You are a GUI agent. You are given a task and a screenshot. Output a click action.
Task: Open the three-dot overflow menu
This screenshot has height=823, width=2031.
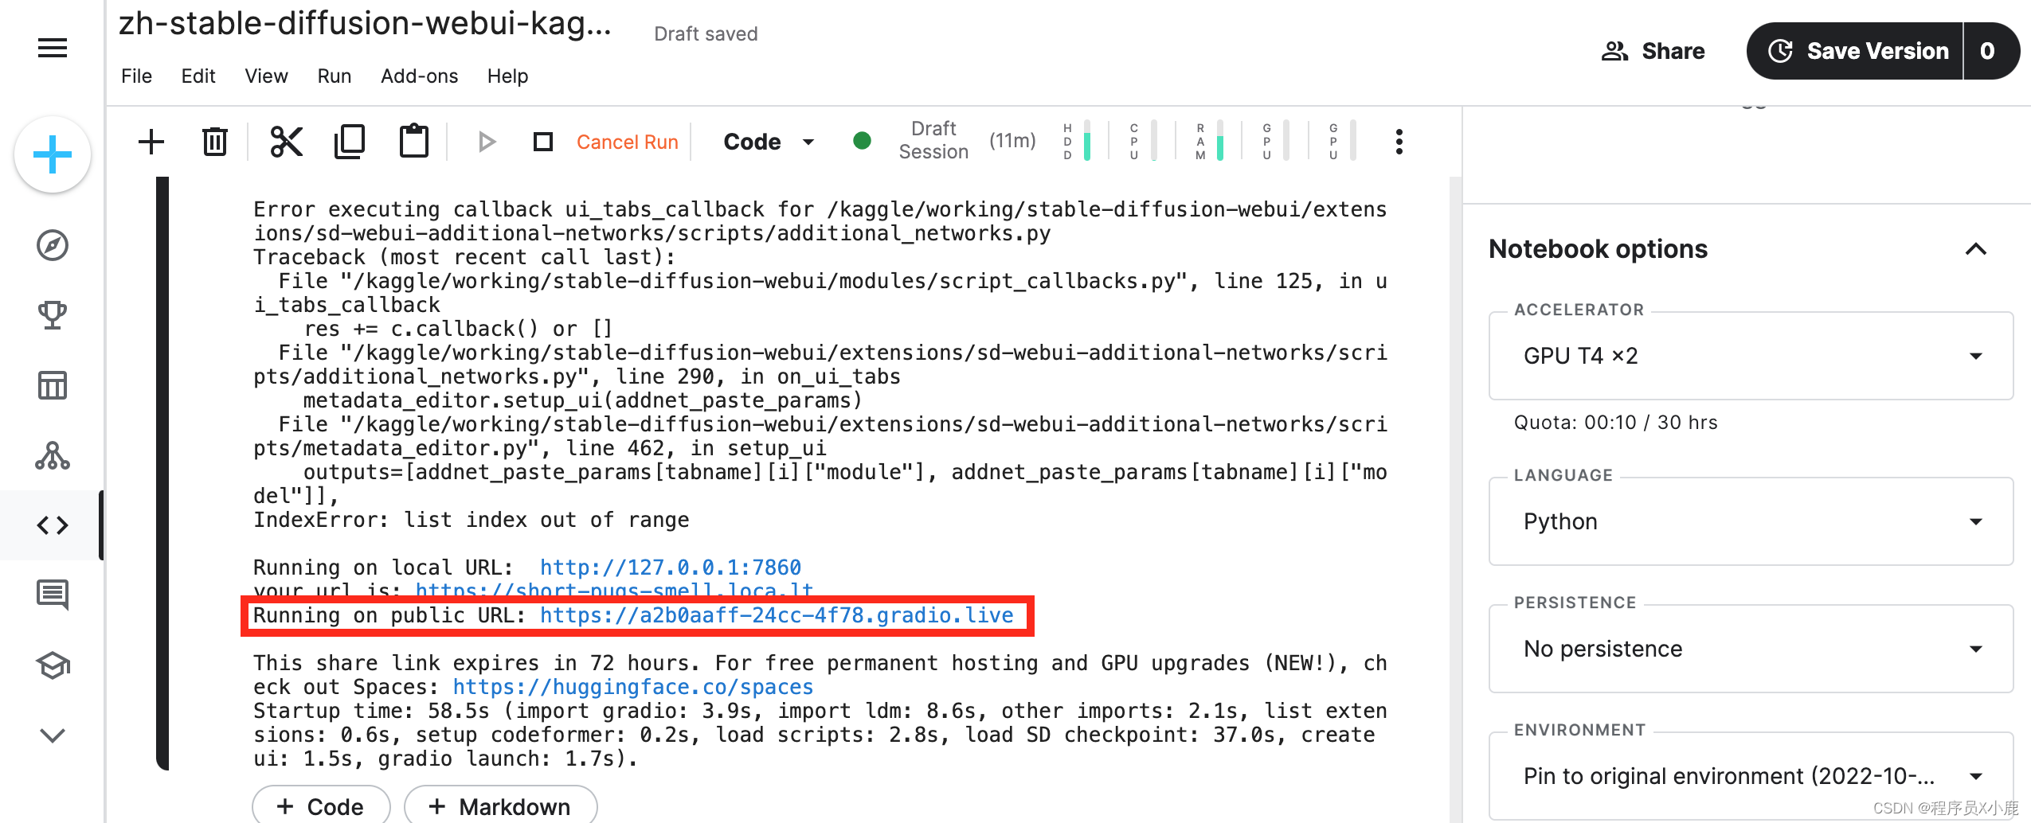click(1398, 141)
